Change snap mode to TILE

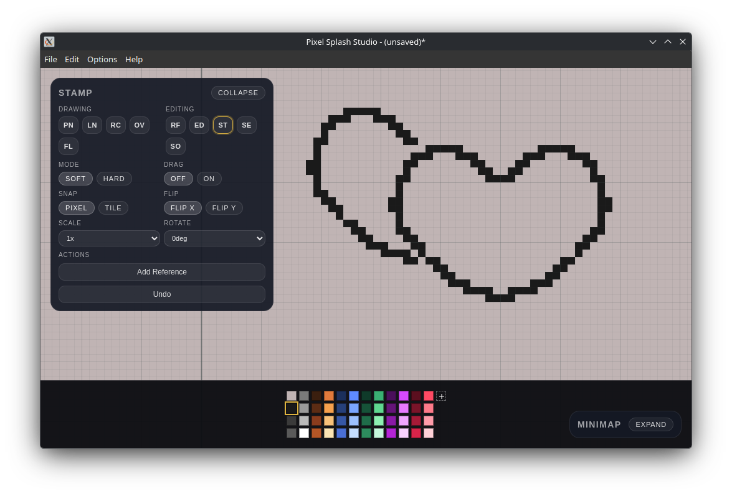tap(113, 208)
